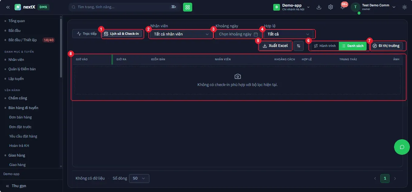Expand the Demo-app branch selector
Image resolution: width=412 pixels, height=192 pixels.
tap(291, 7)
